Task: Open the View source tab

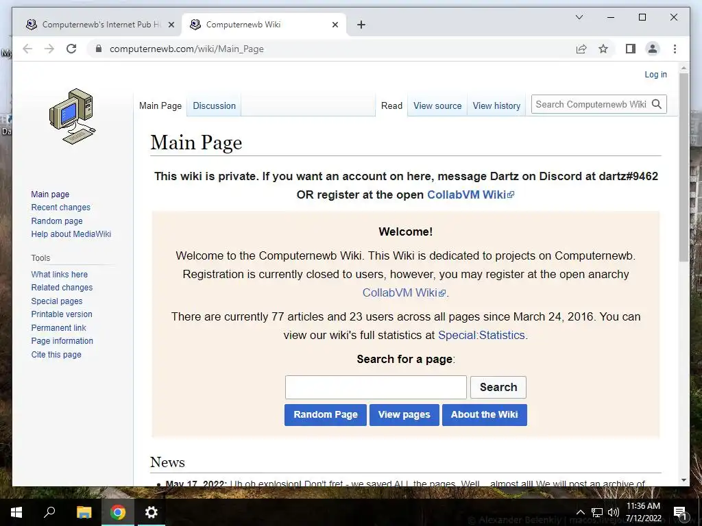Action: (x=437, y=106)
